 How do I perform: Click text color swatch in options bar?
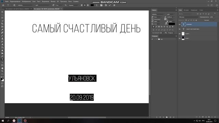point(92,5)
